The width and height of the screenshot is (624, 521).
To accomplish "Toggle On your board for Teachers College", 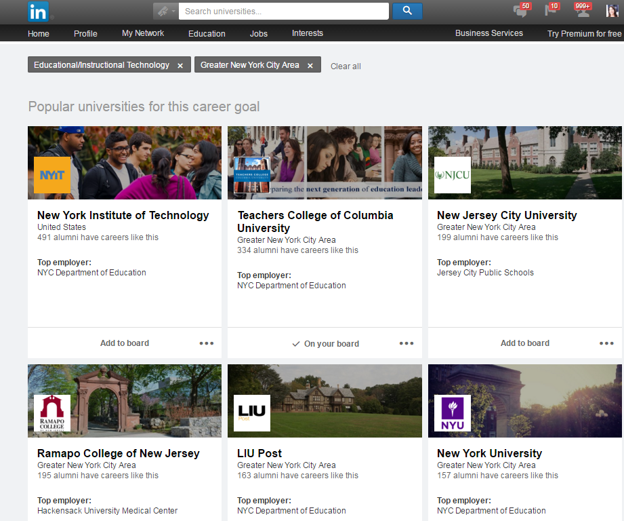I will (325, 344).
